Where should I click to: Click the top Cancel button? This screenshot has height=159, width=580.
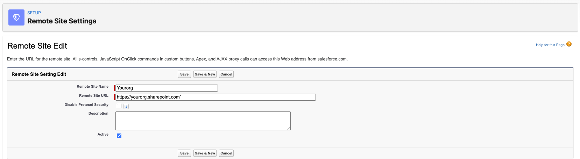coord(226,74)
